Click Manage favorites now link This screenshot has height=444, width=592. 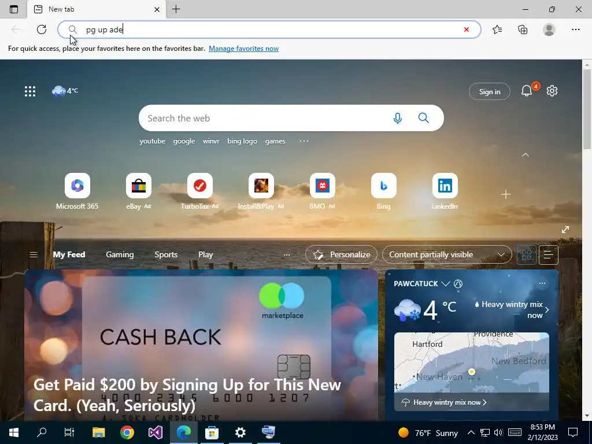[x=243, y=49]
